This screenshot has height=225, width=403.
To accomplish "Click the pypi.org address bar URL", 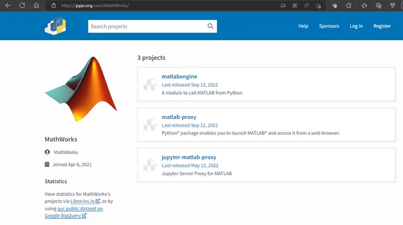I will tap(95, 5).
